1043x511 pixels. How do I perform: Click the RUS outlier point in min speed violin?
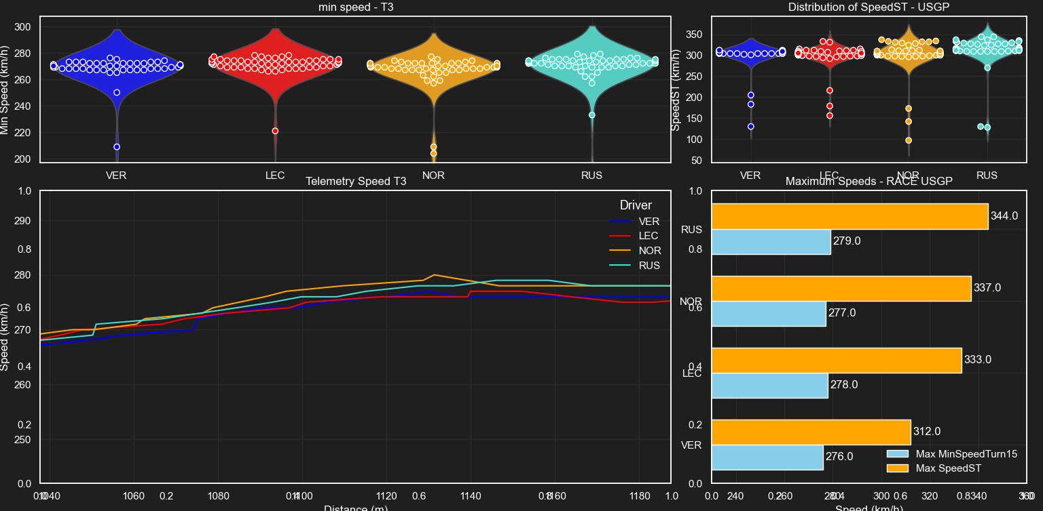pyautogui.click(x=591, y=115)
